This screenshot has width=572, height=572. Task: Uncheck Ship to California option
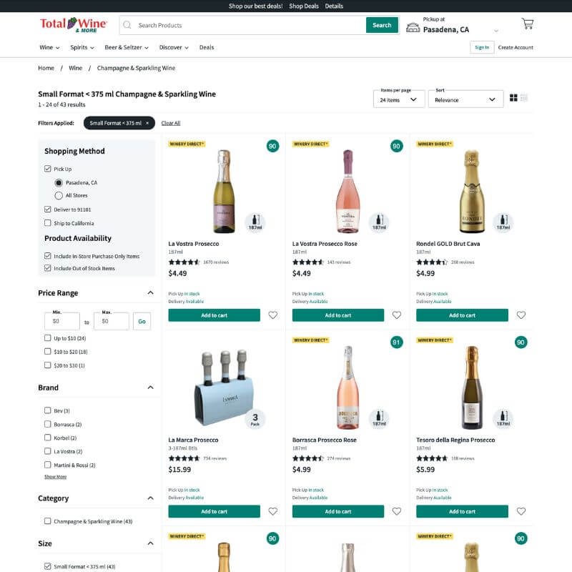click(x=47, y=223)
